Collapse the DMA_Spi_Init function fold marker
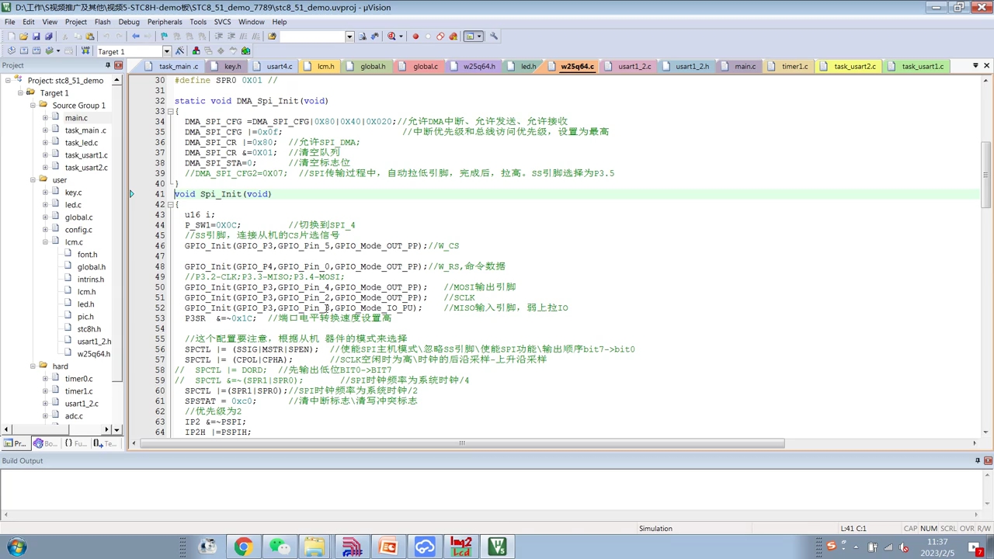 pos(170,111)
